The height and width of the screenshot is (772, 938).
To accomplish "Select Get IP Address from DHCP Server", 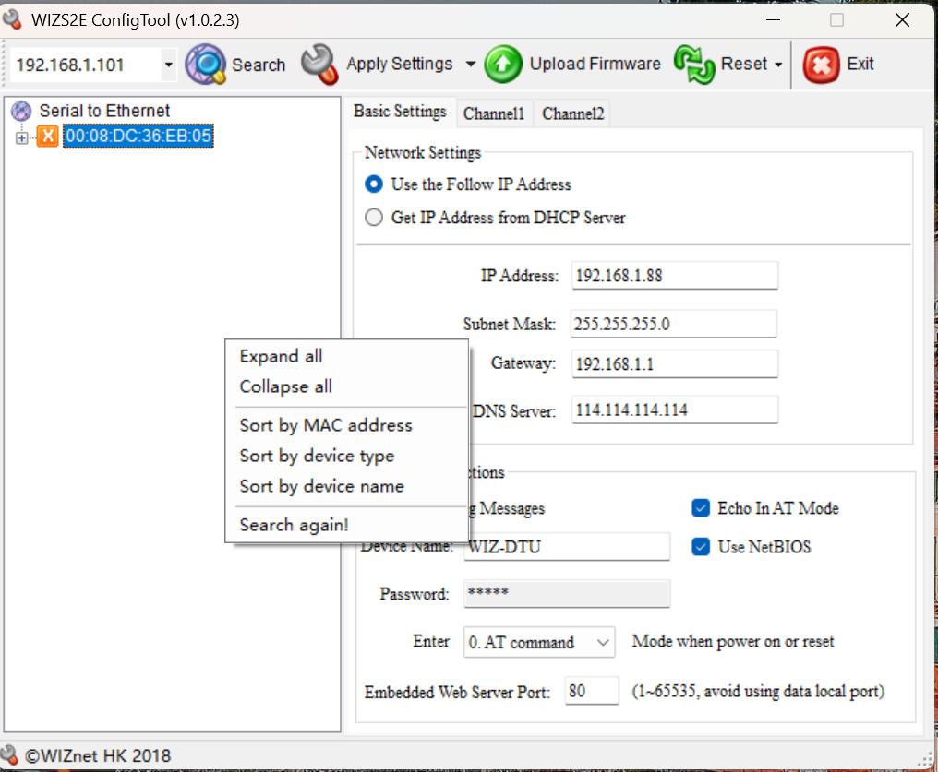I will 374,219.
